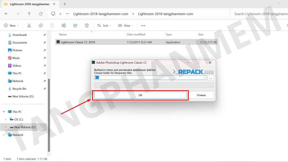This screenshot has width=288, height=162.
Task: Expand the New Volume (D:) tree node
Action: coord(6,127)
